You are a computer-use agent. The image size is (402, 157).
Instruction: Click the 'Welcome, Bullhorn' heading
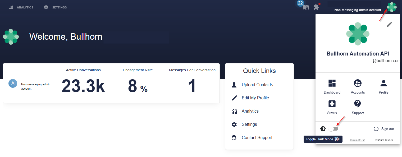(66, 36)
